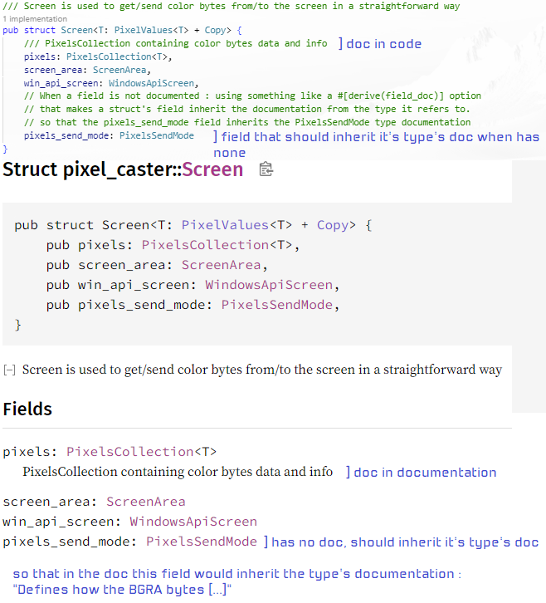The height and width of the screenshot is (603, 546).
Task: Follow ScreenArea link in struct declaration block
Action: (221, 265)
